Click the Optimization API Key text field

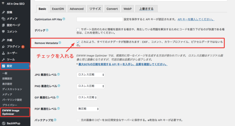99,19
